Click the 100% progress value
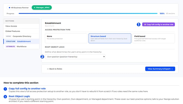The image size is (183, 104). pyautogui.click(x=162, y=14)
